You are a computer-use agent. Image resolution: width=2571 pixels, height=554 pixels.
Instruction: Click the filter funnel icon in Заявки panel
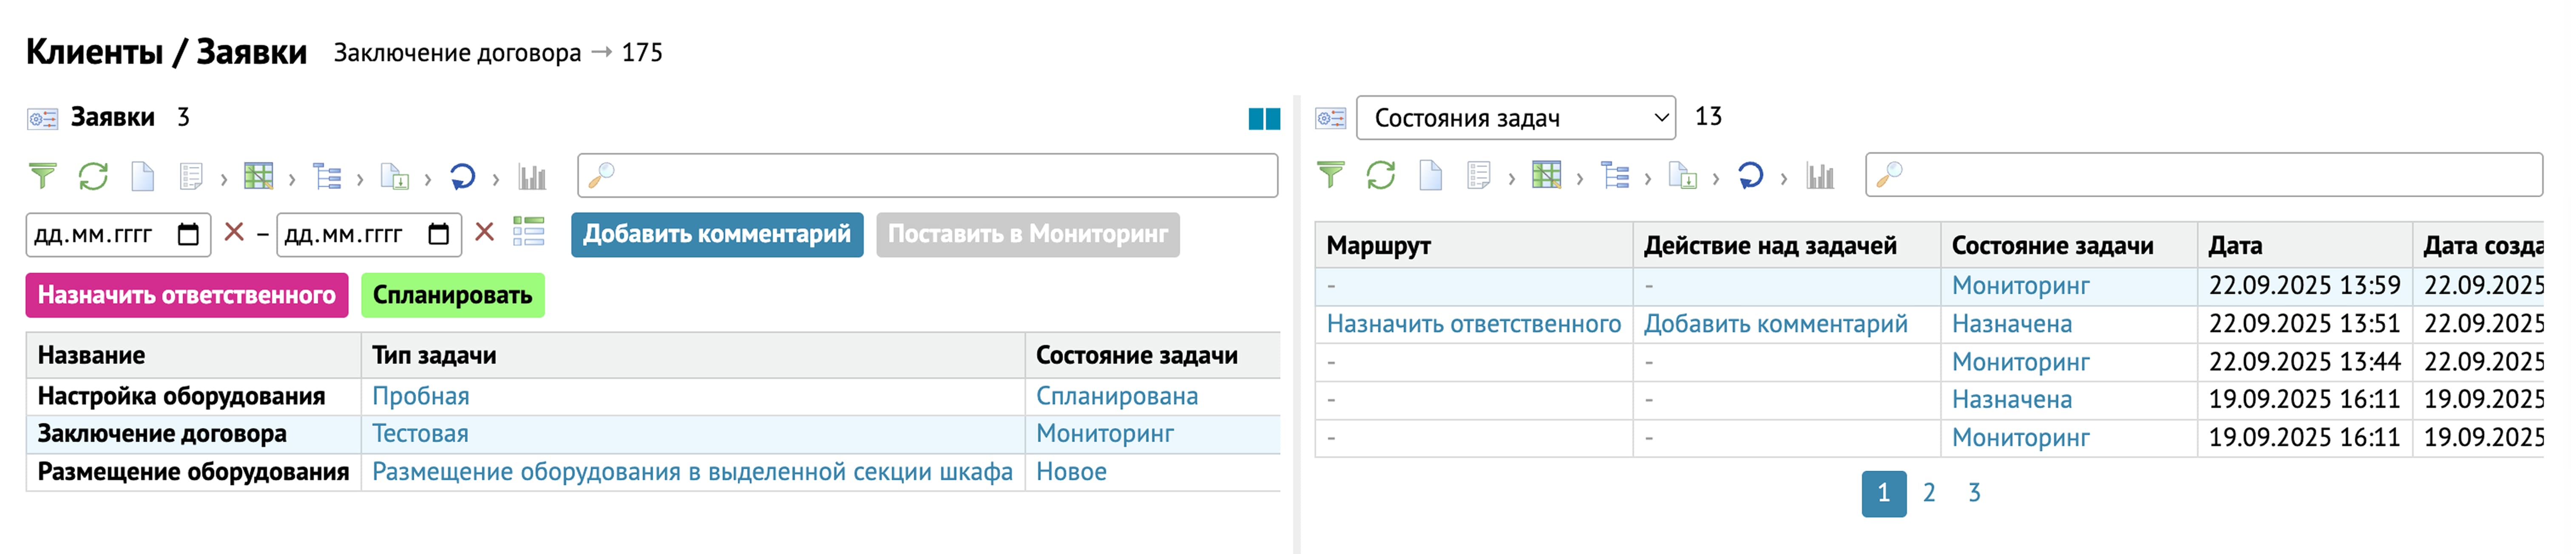(42, 177)
